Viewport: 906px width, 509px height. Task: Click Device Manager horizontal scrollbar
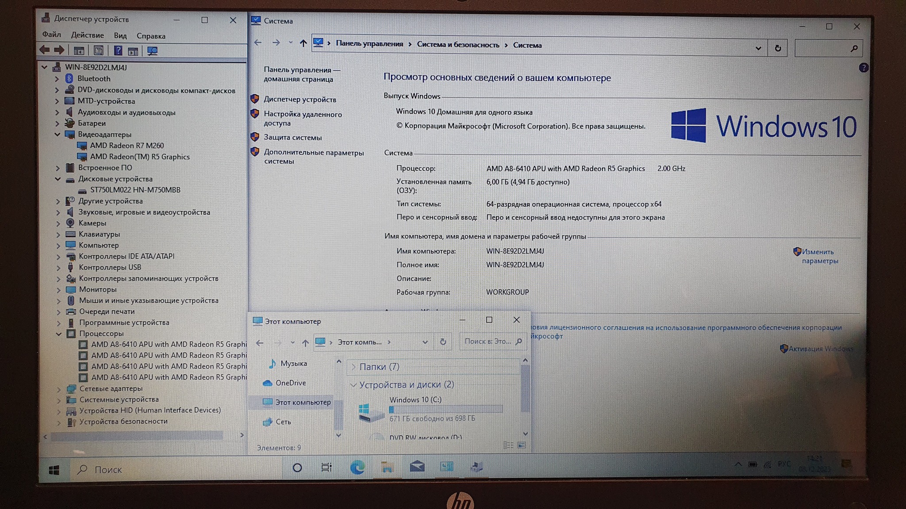(137, 436)
